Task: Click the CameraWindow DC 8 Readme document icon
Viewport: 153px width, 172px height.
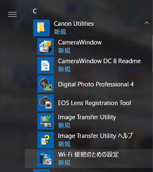Action: 46,65
